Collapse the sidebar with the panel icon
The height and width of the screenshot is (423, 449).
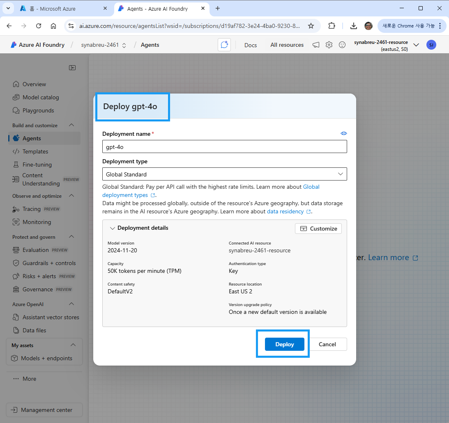72,68
